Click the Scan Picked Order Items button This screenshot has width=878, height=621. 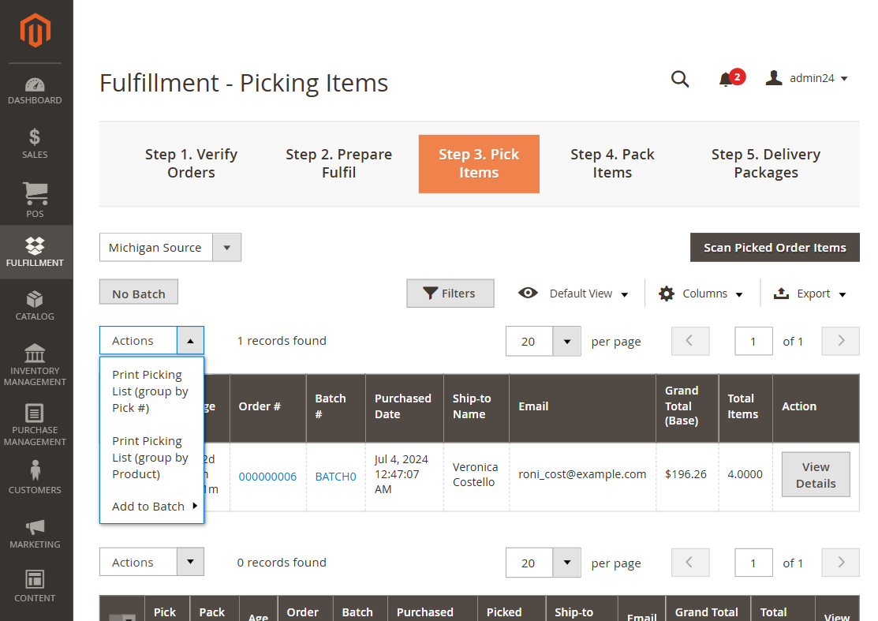tap(775, 247)
